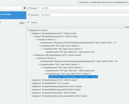Screen dimensions: 129x104
Task: Expand DS_ReadDatastream_SupportedIDs service
Action: pyautogui.click(x=30, y=87)
